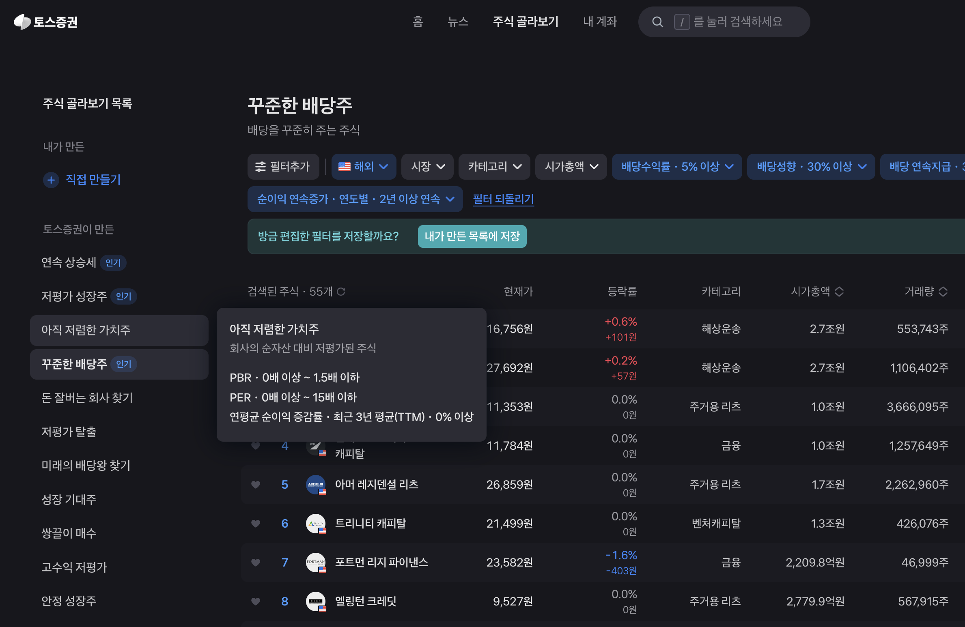Click the 토스증권 logo
This screenshot has width=965, height=627.
tap(46, 22)
